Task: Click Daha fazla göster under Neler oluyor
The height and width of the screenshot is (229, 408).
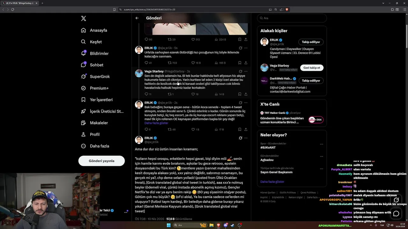Action: [x=272, y=182]
